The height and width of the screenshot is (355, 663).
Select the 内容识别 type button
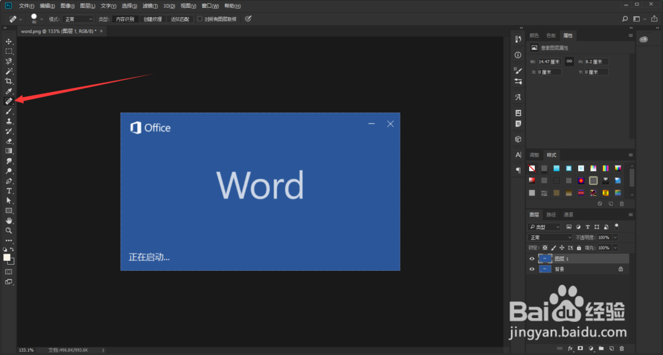pos(125,19)
